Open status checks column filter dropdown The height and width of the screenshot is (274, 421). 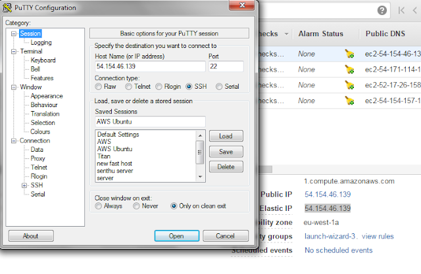(x=287, y=34)
